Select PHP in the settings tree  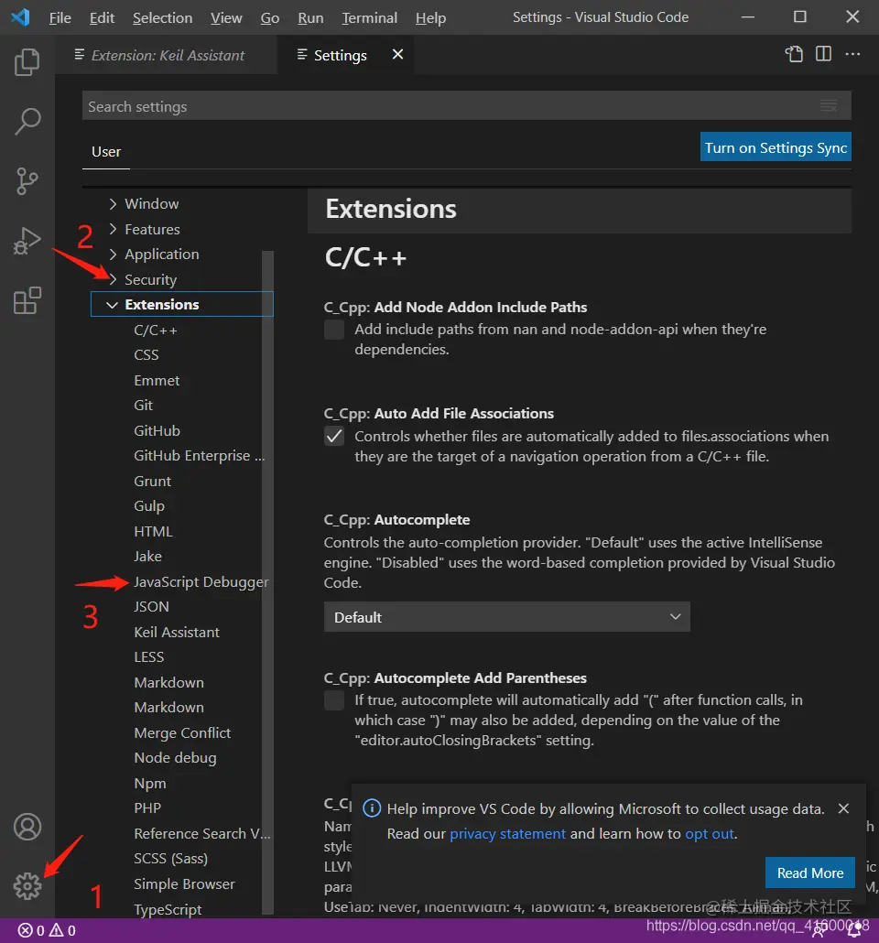pyautogui.click(x=147, y=808)
